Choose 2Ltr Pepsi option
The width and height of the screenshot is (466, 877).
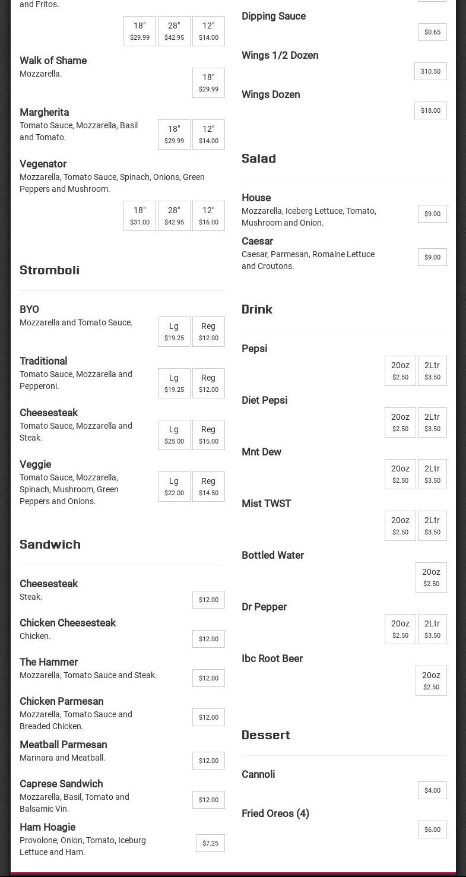[432, 371]
